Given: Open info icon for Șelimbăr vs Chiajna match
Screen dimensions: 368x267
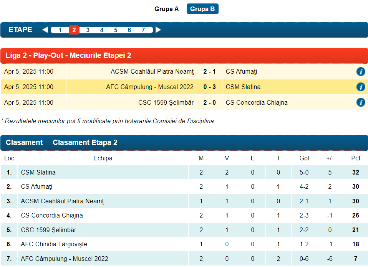Looking at the screenshot, I should (x=360, y=102).
